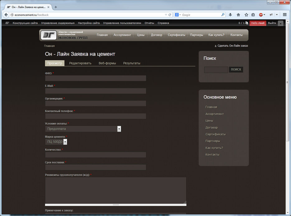Open the bookmarks list icon
291x216 pixels.
(x=253, y=15)
